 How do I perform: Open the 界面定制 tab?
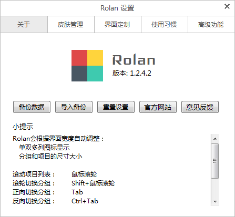118,25
